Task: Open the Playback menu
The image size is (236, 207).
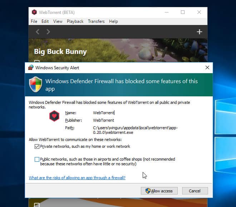Action: (75, 21)
